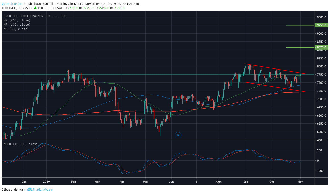Click the 'Okt' time axis label
330x194 pixels.
272,182
